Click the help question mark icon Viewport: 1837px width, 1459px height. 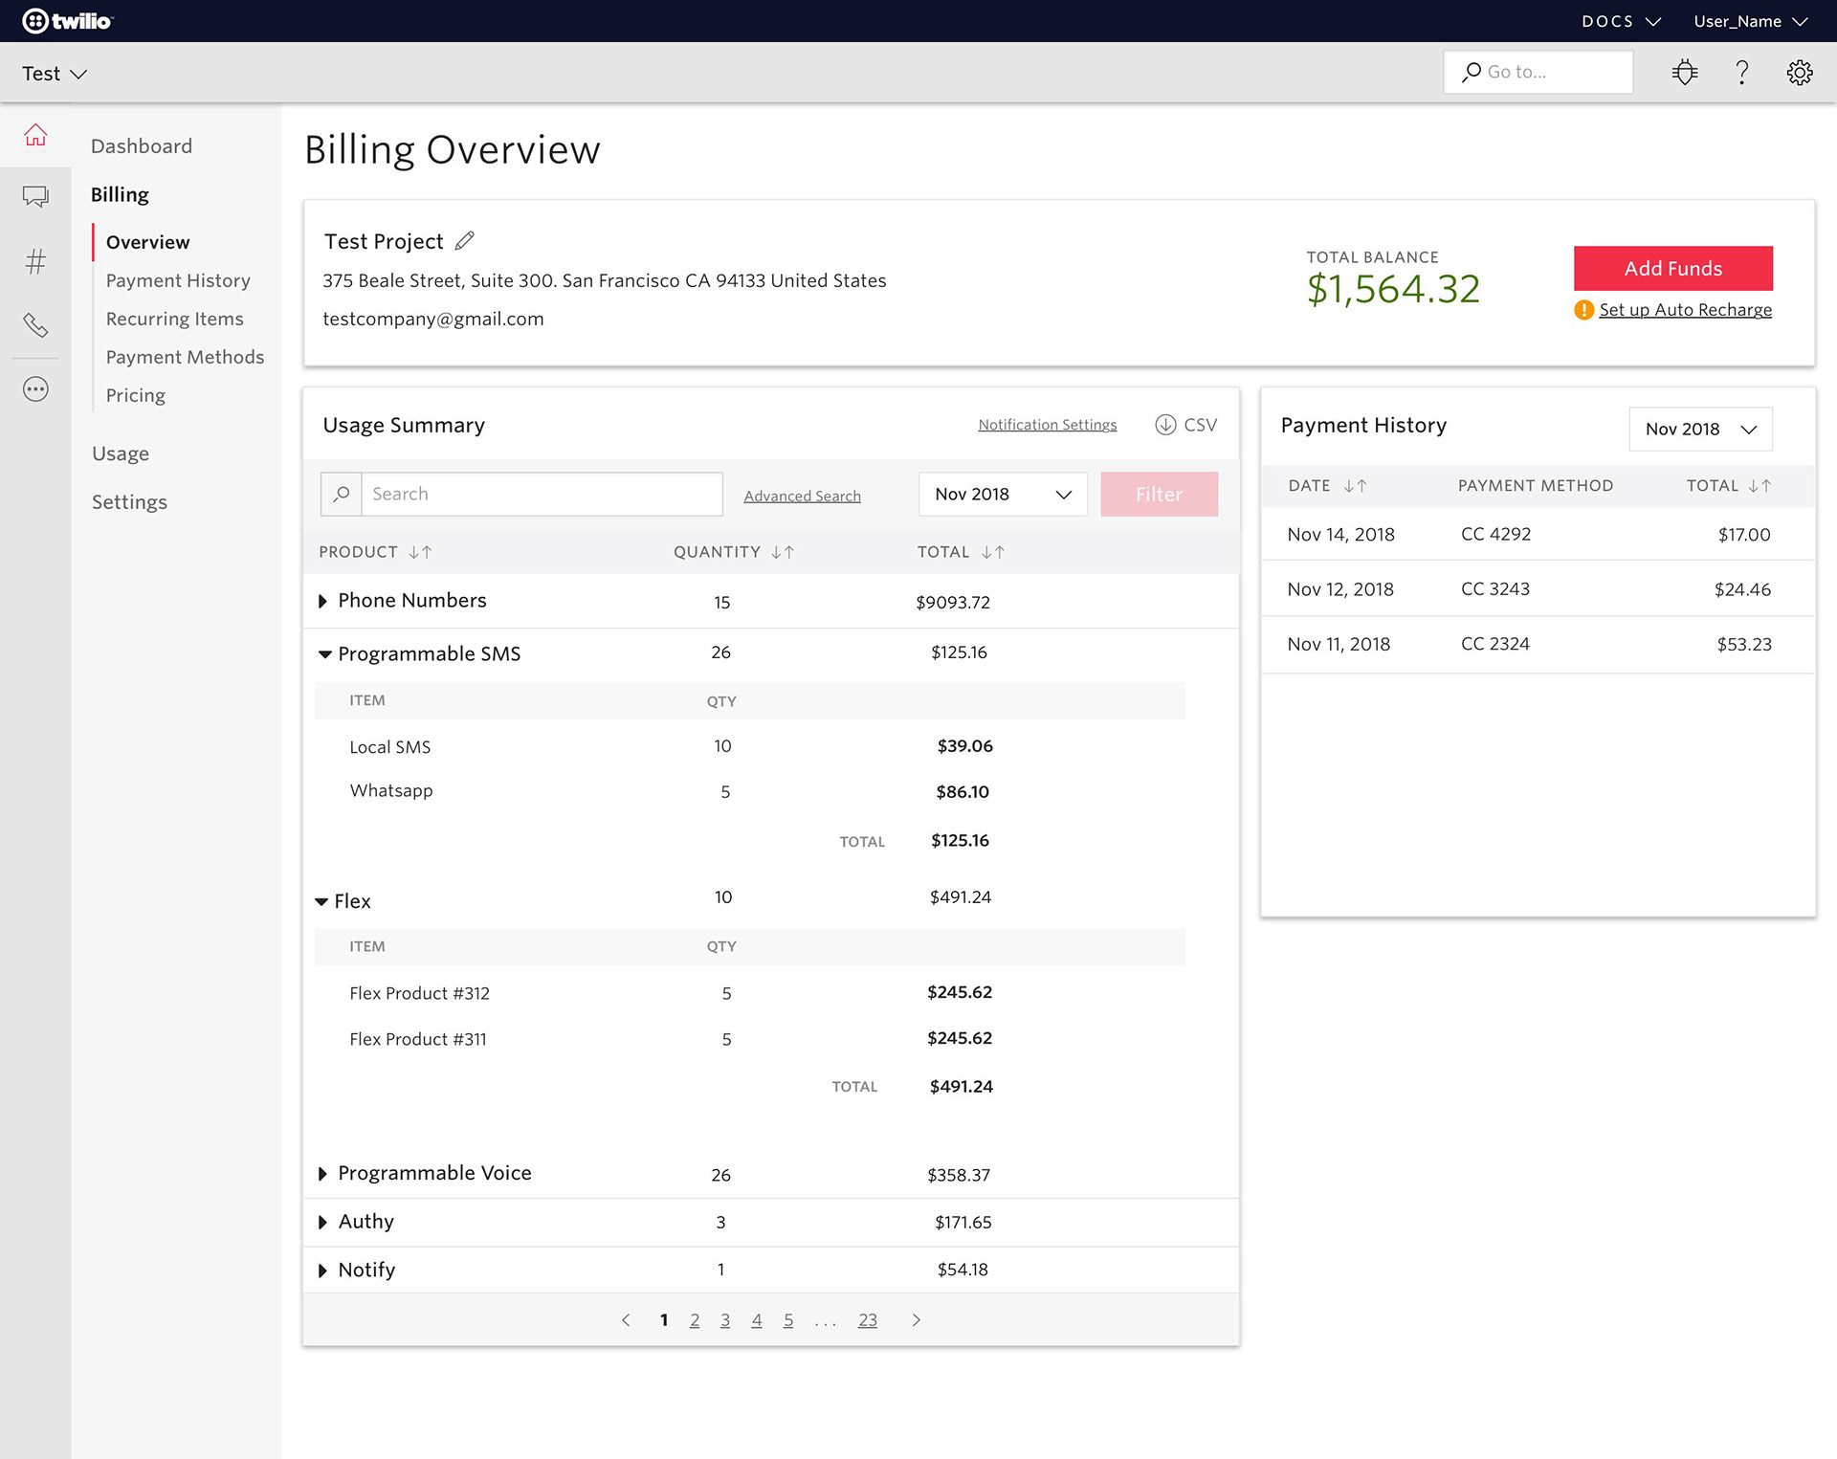point(1742,73)
